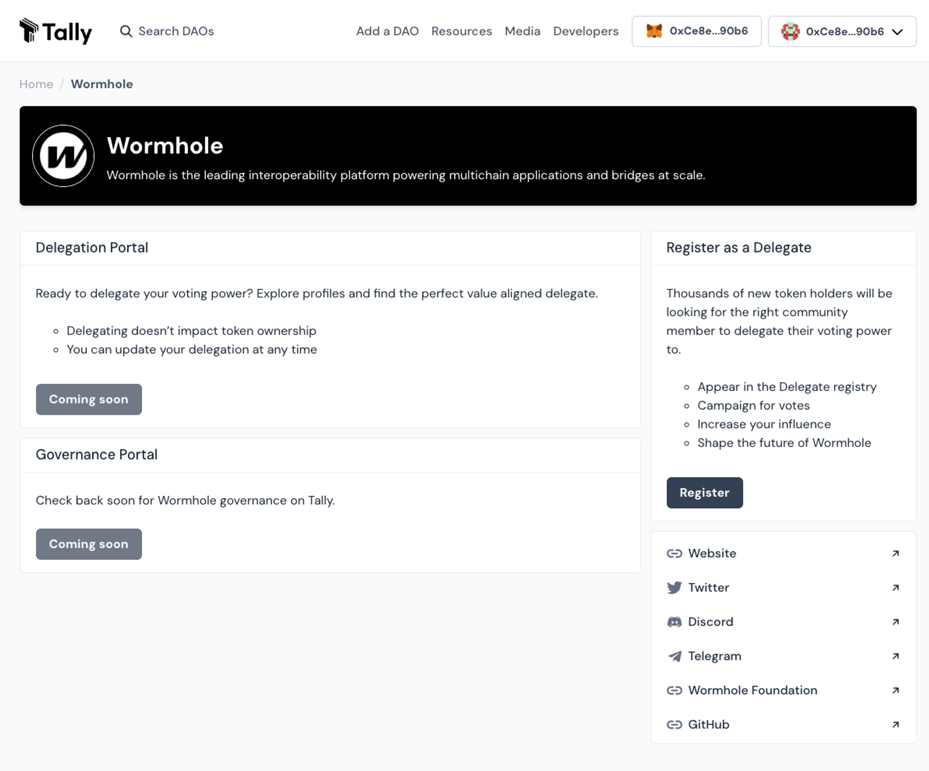Viewport: 929px width, 771px height.
Task: Open the Website link
Action: click(x=783, y=553)
